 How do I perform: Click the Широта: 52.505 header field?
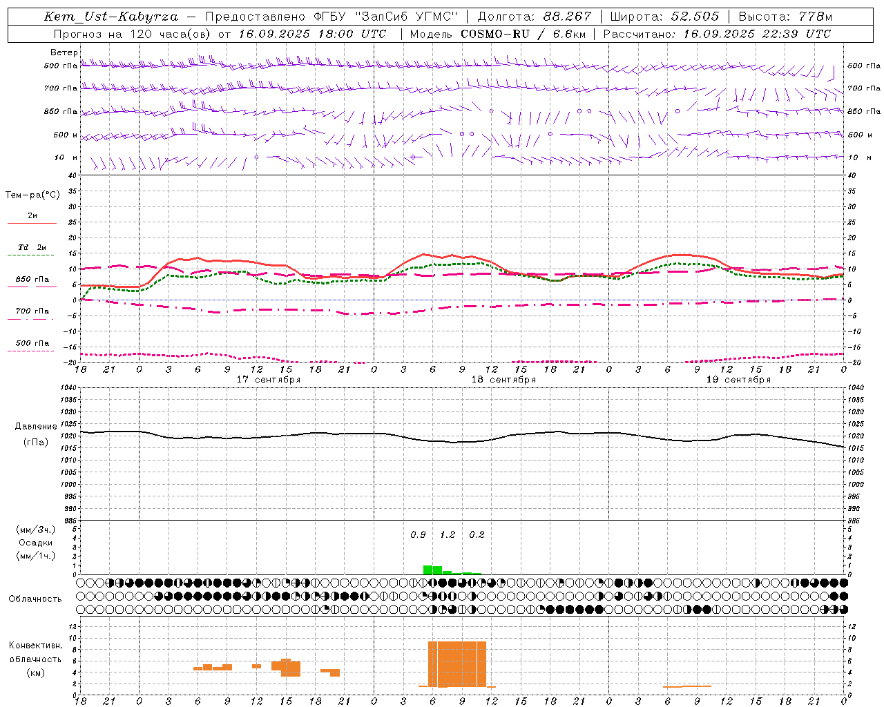click(664, 17)
